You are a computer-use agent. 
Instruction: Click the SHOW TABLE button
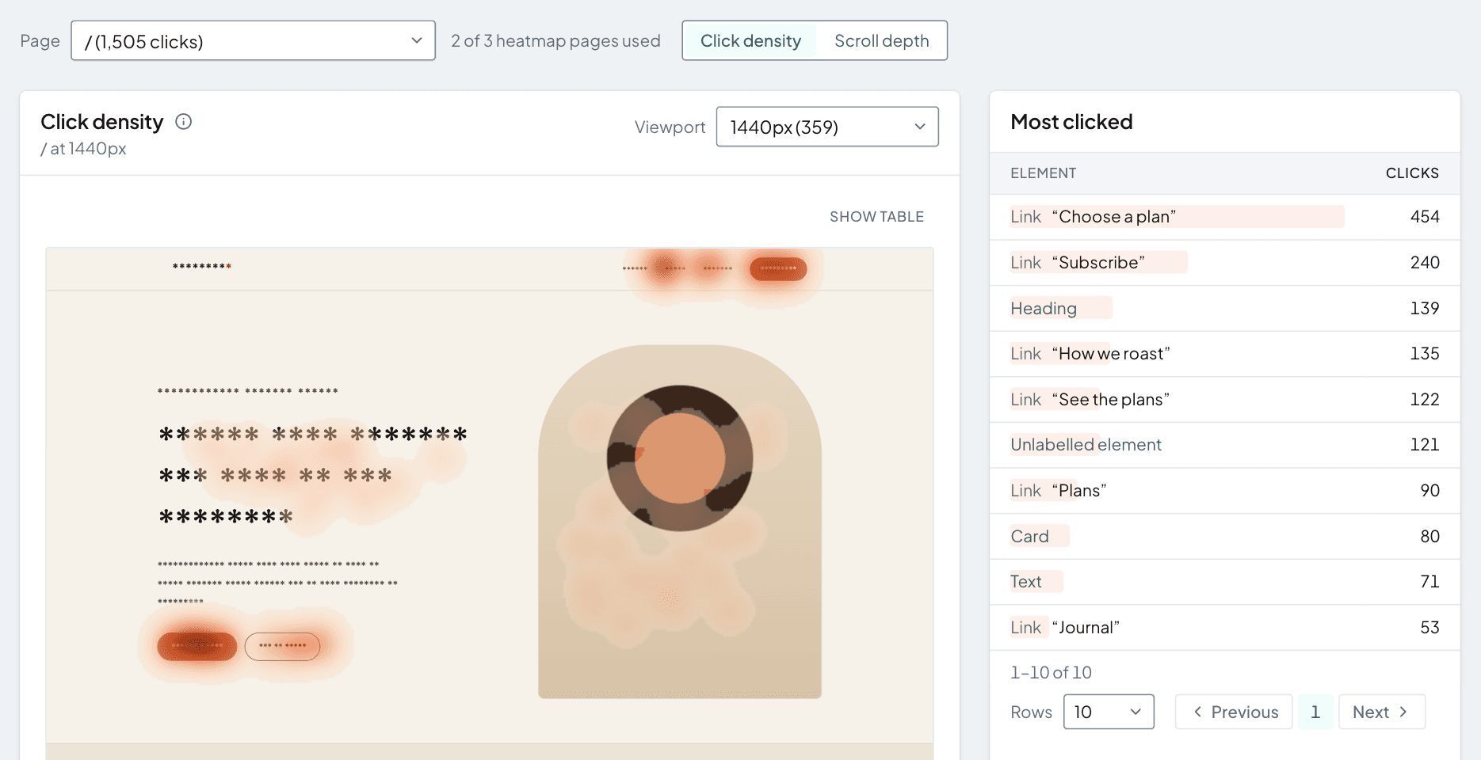(x=876, y=216)
